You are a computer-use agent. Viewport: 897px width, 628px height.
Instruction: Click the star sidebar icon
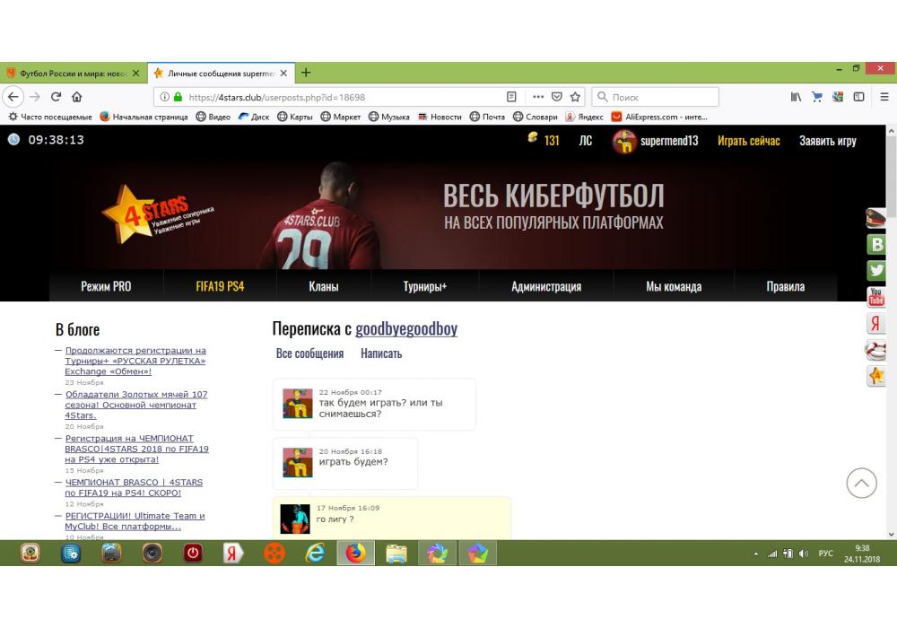click(875, 376)
